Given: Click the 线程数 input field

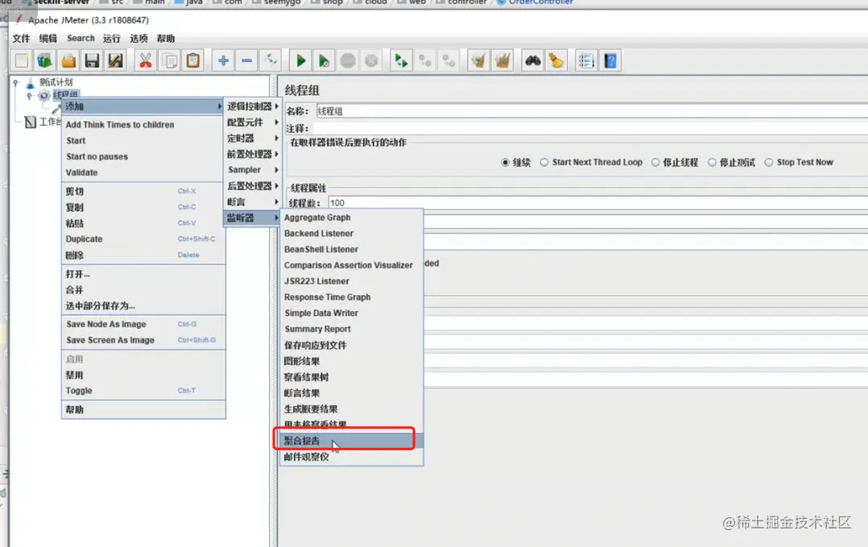Looking at the screenshot, I should click(597, 203).
